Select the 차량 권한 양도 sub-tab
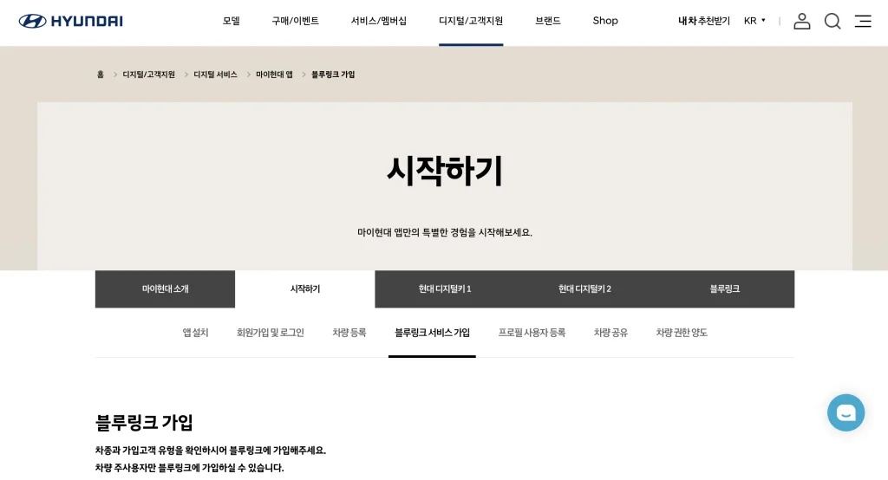 pyautogui.click(x=682, y=332)
